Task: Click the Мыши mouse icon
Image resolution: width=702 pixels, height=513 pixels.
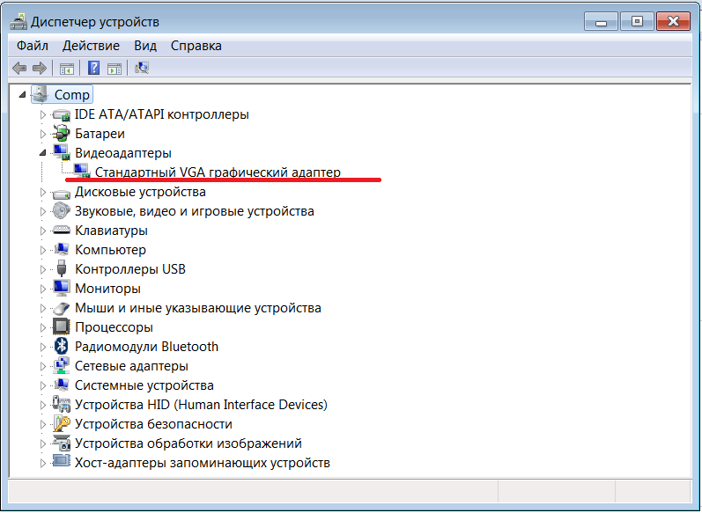Action: [62, 308]
